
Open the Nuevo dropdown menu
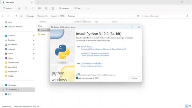[x=8, y=8]
